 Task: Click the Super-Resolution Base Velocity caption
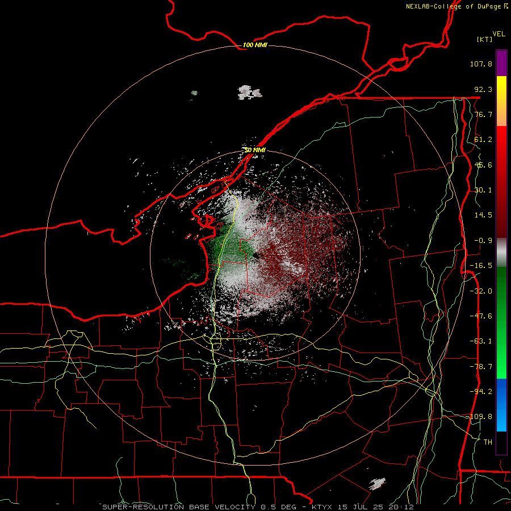pyautogui.click(x=258, y=507)
